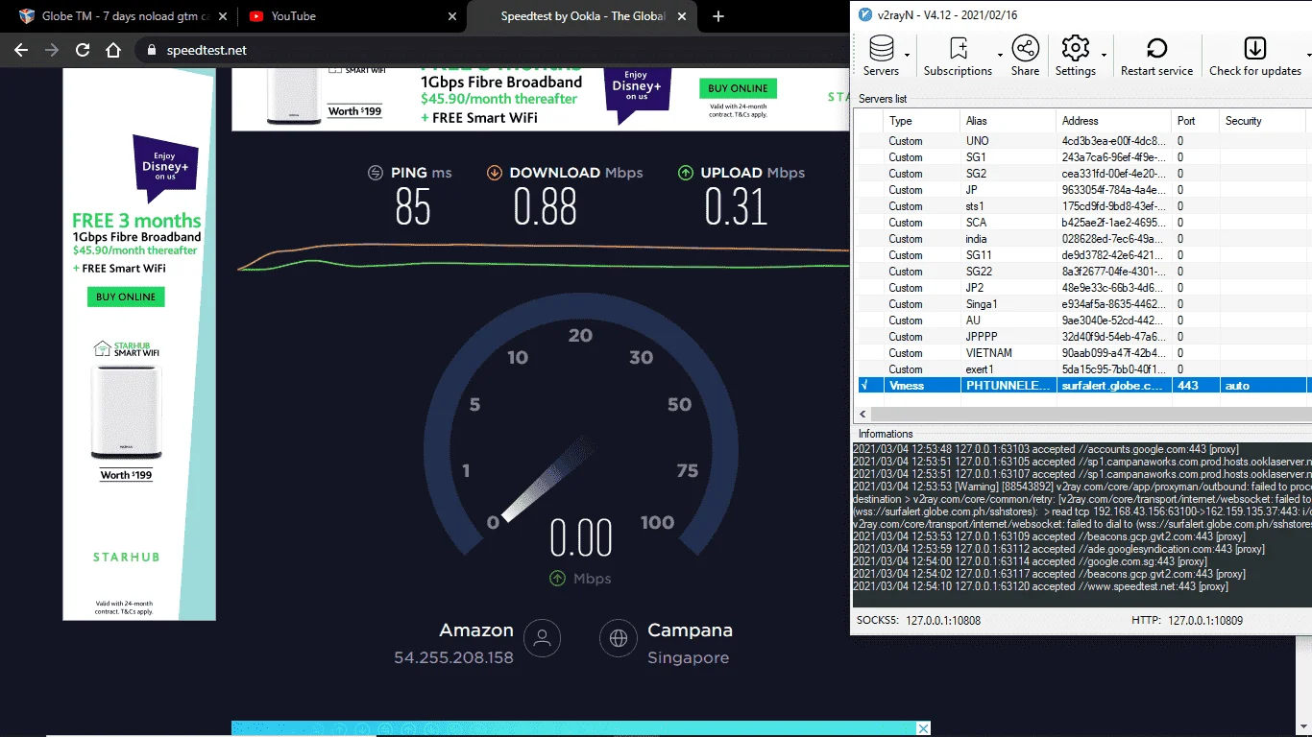Click the PING icon on Speedtest
Screen dimensions: 1312x737
point(376,173)
